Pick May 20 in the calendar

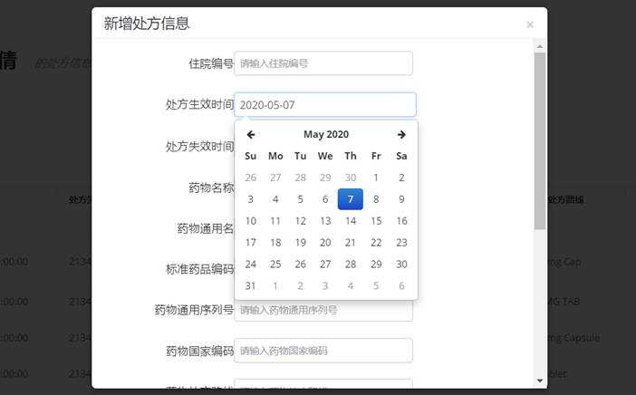point(325,243)
